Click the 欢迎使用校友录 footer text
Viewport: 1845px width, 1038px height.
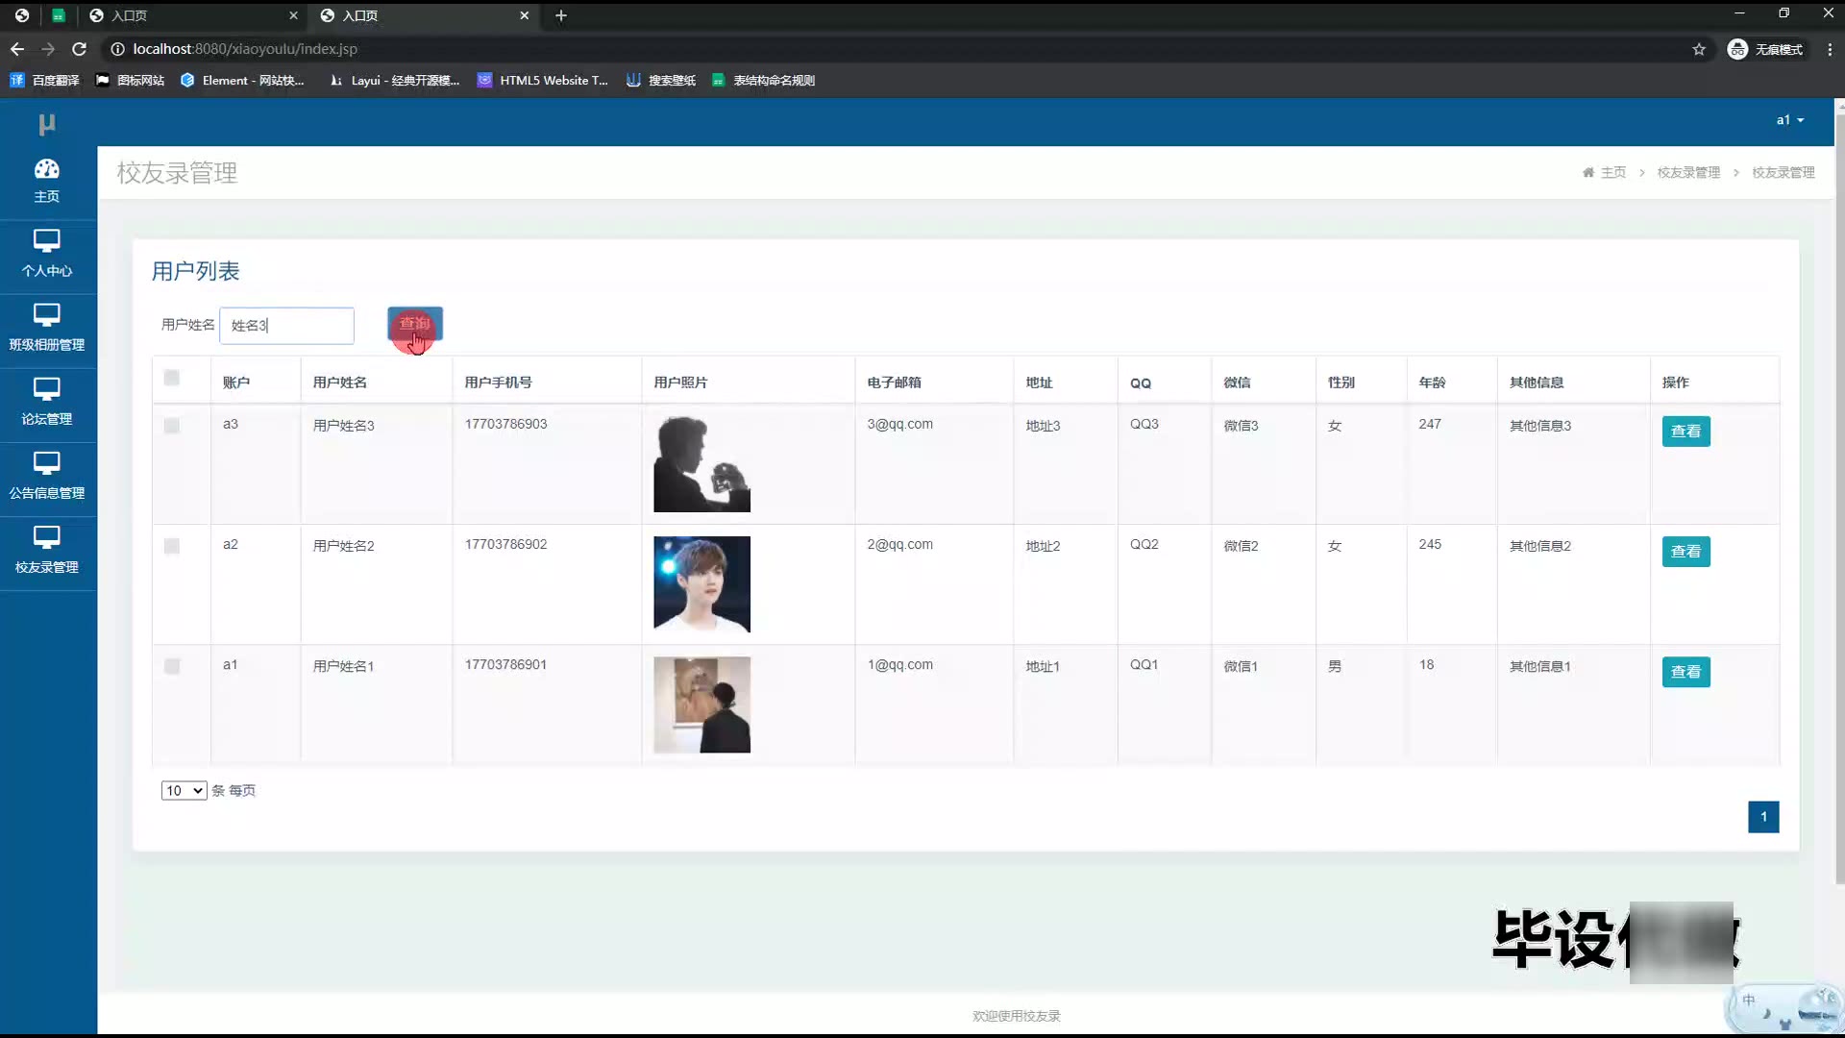[1016, 1016]
